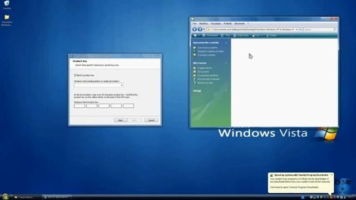The image size is (356, 200).
Task: Click the Crea nuova cartella folder icon
Action: [x=195, y=48]
